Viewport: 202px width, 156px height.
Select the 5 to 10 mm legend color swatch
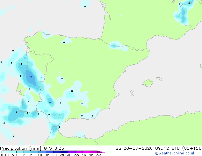tap(35, 152)
